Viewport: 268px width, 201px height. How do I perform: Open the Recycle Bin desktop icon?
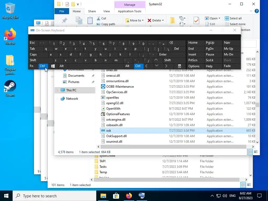point(10,11)
